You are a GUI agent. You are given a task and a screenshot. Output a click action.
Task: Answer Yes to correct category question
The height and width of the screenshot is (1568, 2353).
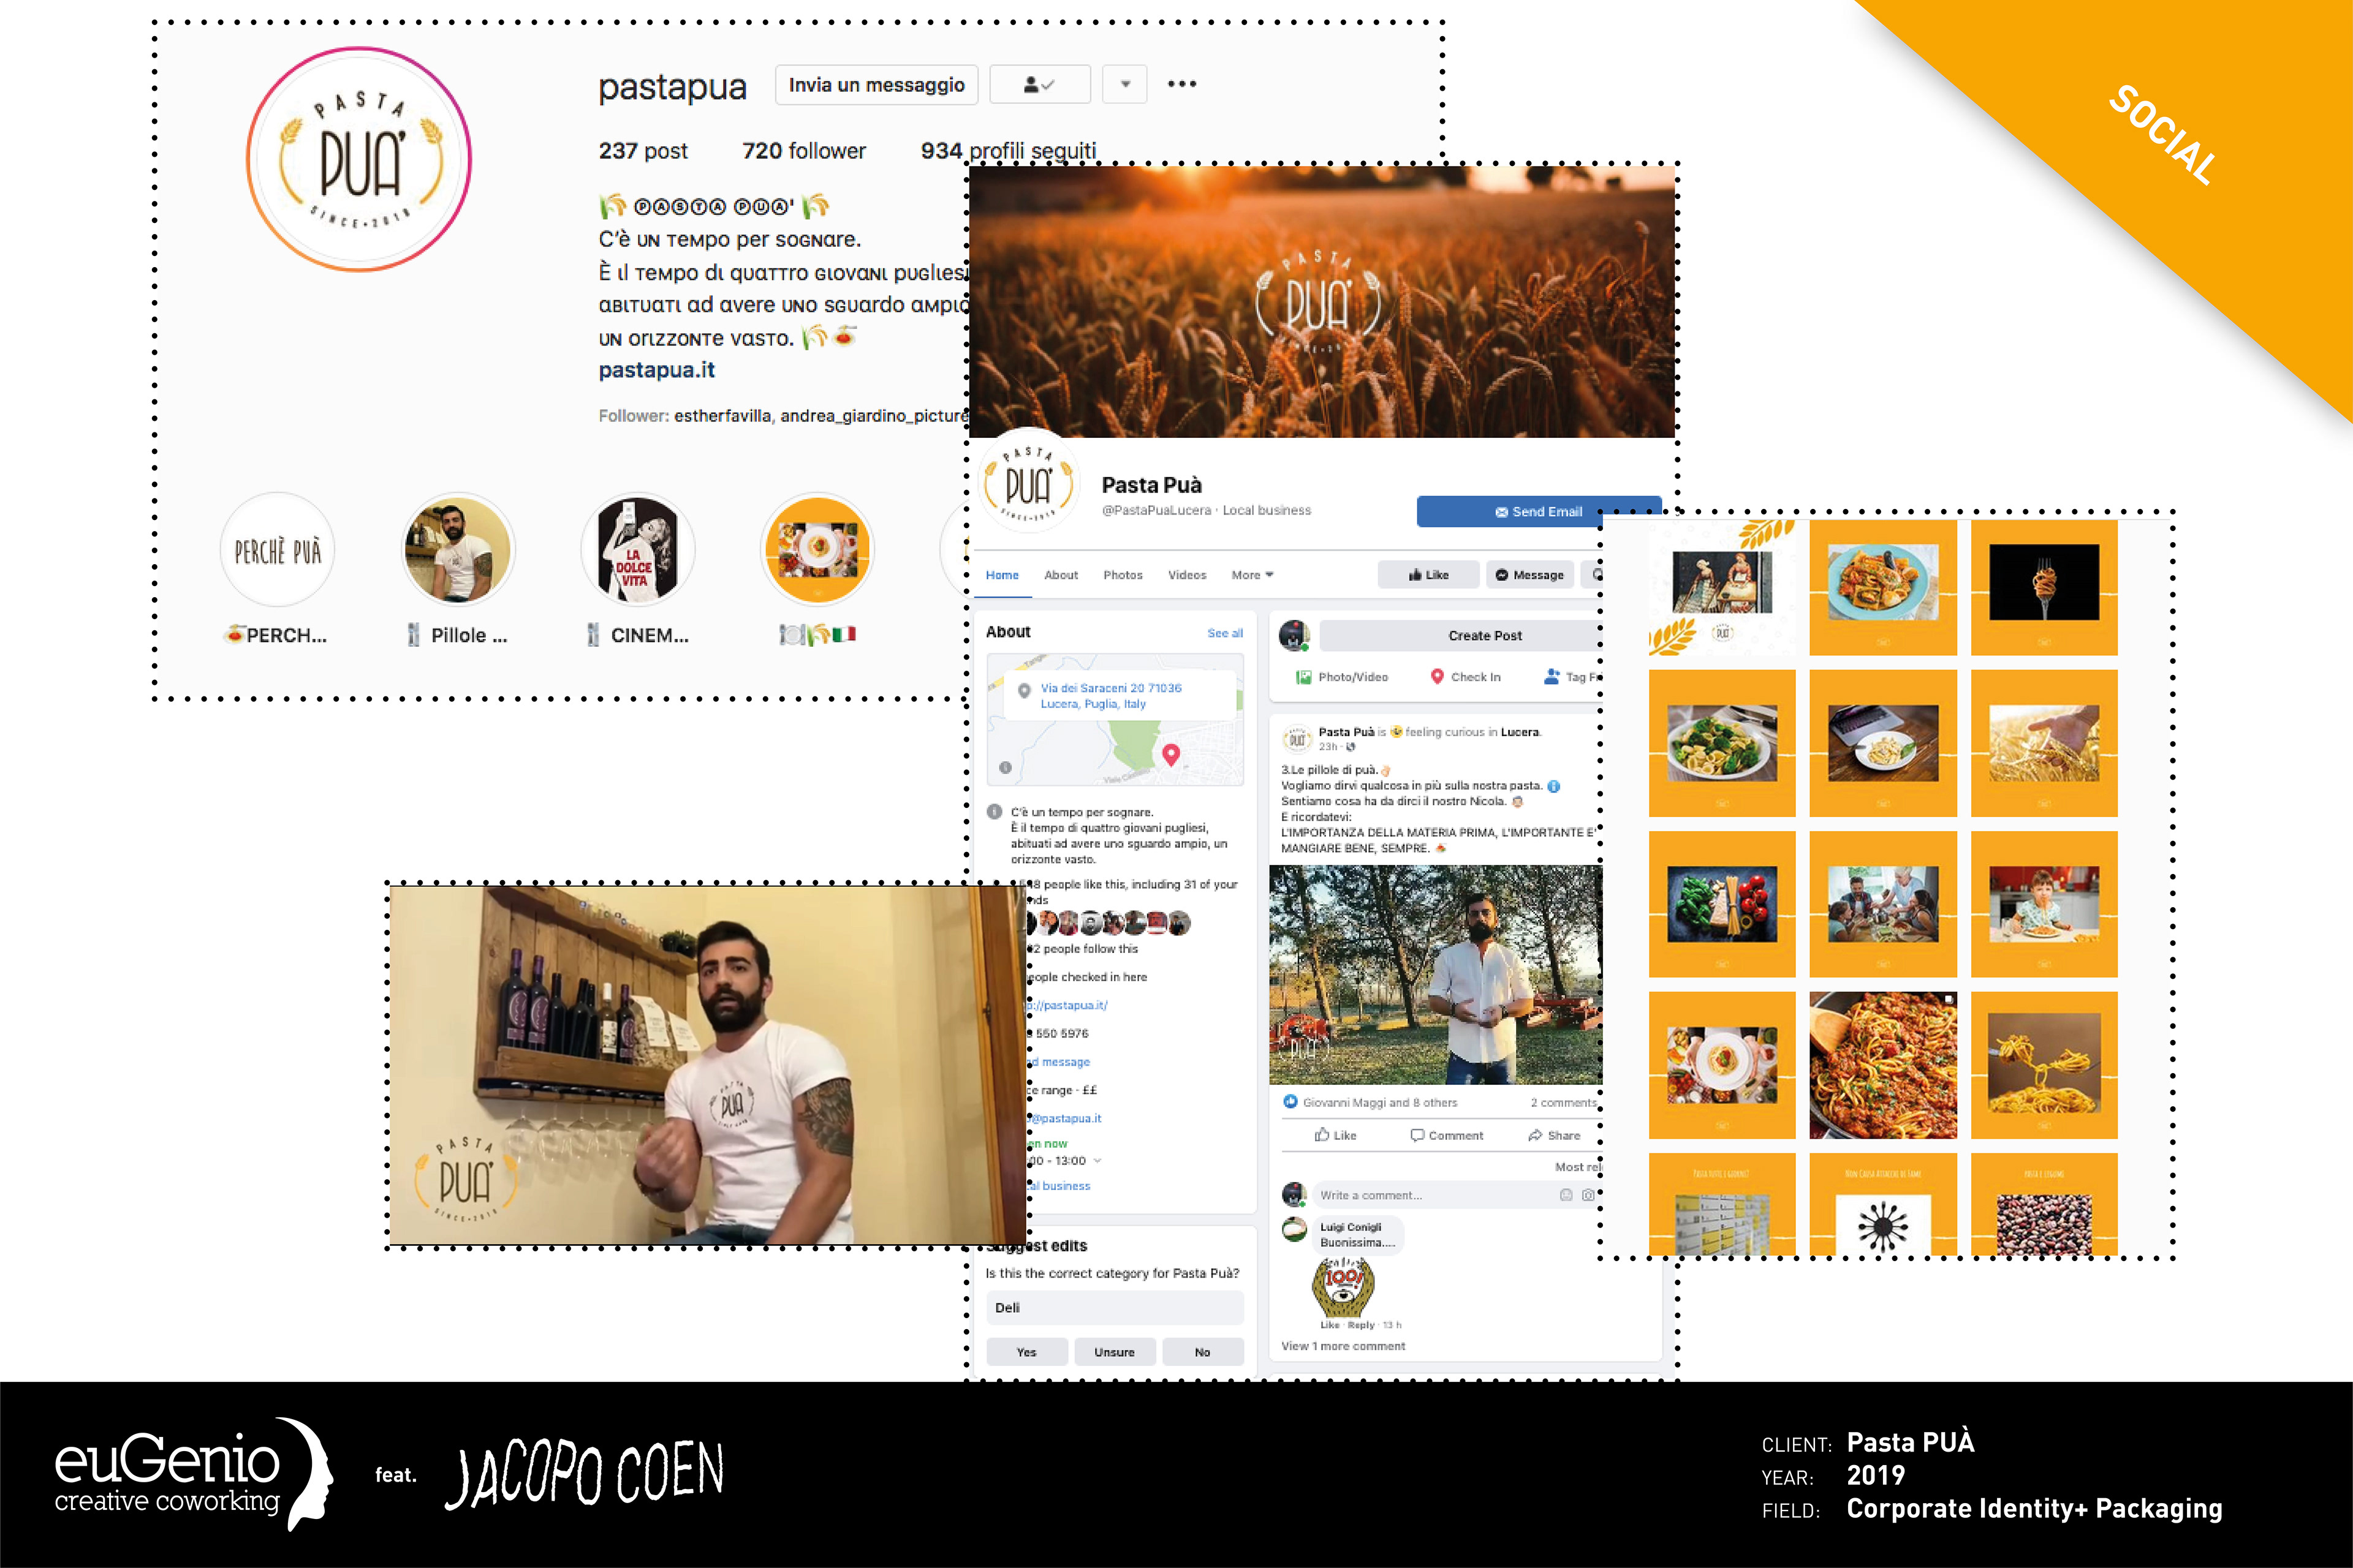1026,1352
